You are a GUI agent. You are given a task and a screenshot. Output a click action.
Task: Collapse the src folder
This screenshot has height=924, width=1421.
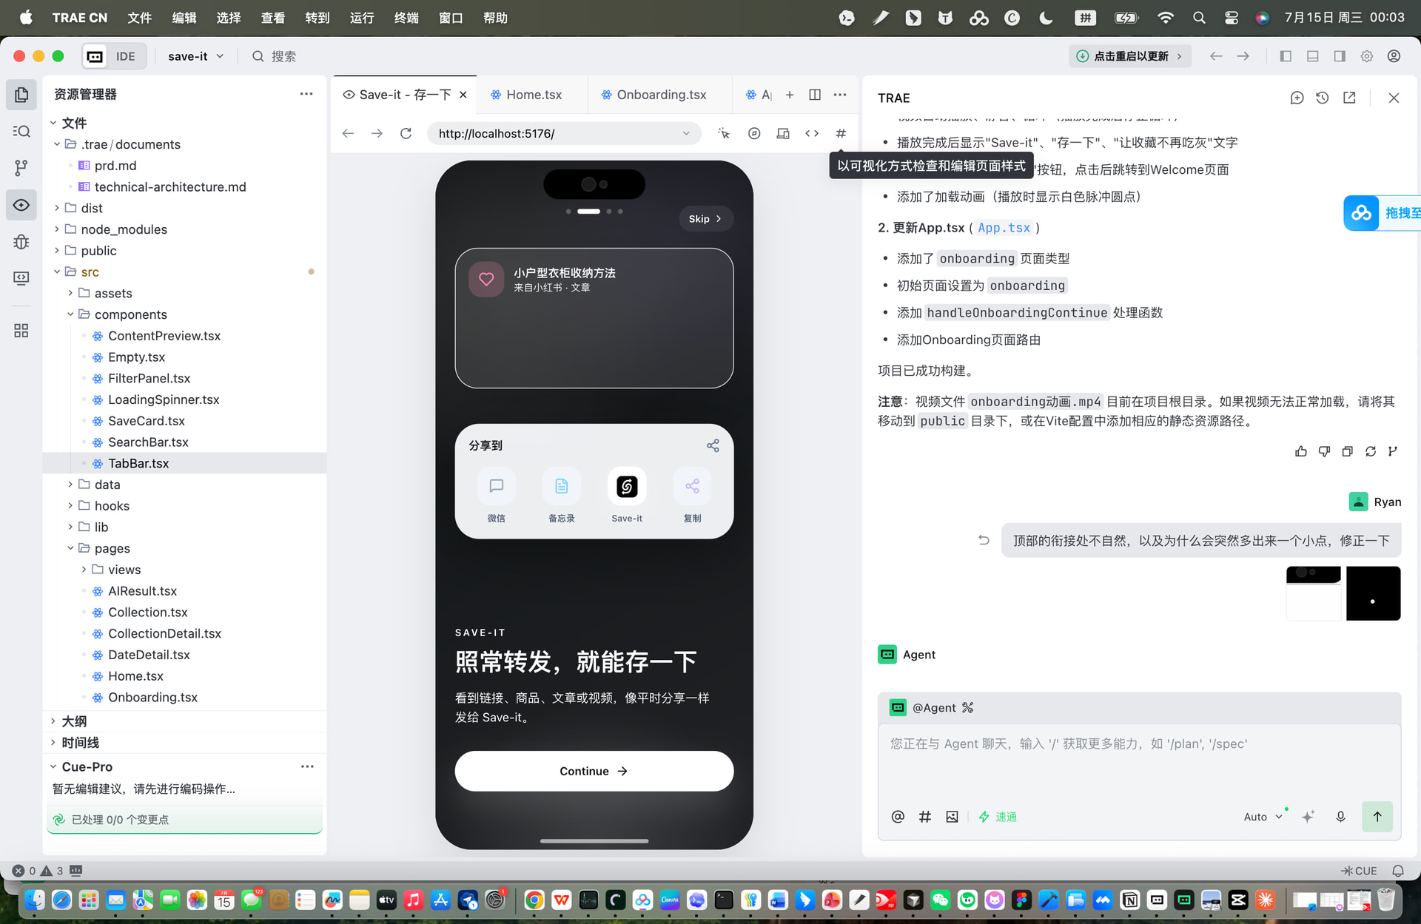coord(57,272)
